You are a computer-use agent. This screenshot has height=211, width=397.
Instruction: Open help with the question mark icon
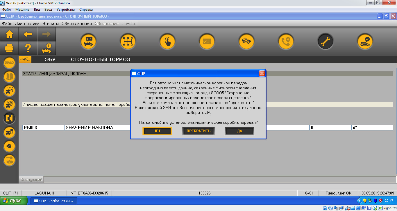click(28, 48)
